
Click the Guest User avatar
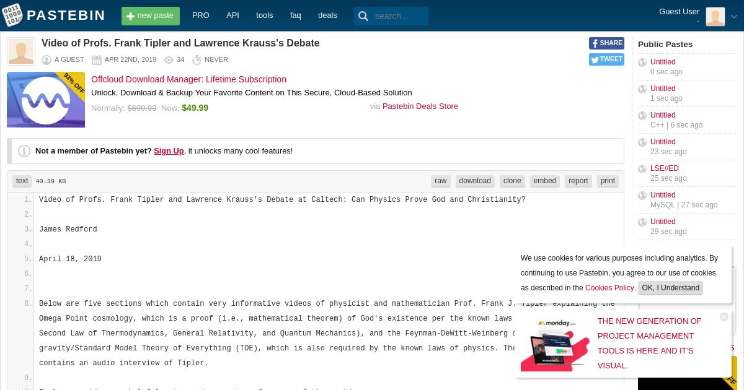(x=715, y=17)
